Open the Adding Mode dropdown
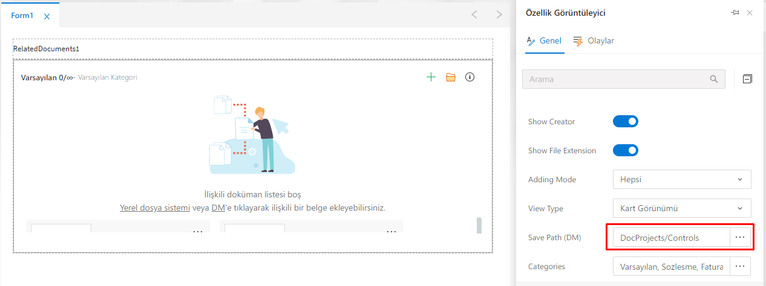The height and width of the screenshot is (286, 766). click(682, 179)
